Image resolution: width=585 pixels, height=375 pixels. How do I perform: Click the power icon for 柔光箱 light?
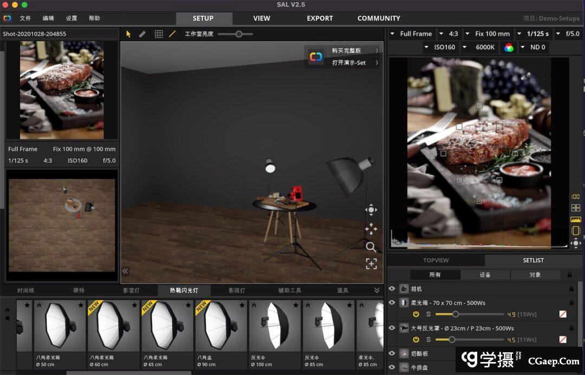click(x=416, y=314)
